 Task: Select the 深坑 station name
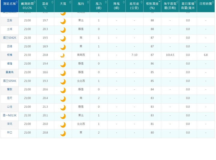click(10, 124)
